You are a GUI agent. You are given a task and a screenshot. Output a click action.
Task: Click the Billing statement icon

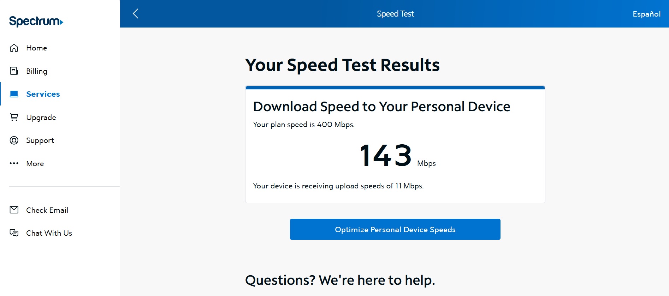point(14,71)
